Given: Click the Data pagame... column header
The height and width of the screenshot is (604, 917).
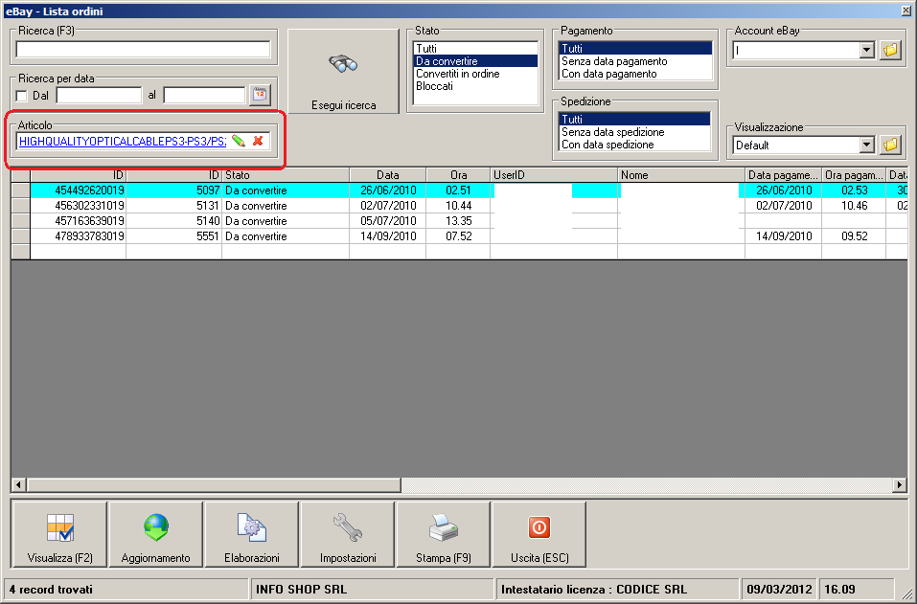Looking at the screenshot, I should [x=784, y=174].
